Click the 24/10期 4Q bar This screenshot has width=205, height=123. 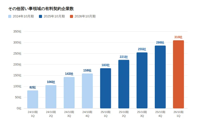tap(87, 91)
